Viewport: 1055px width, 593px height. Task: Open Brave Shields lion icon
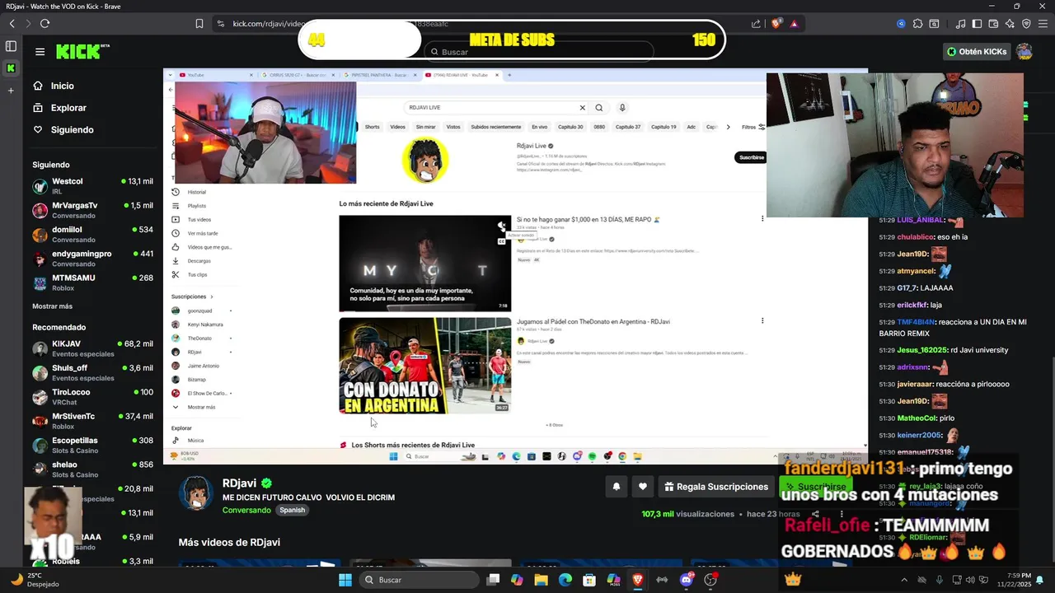(776, 24)
